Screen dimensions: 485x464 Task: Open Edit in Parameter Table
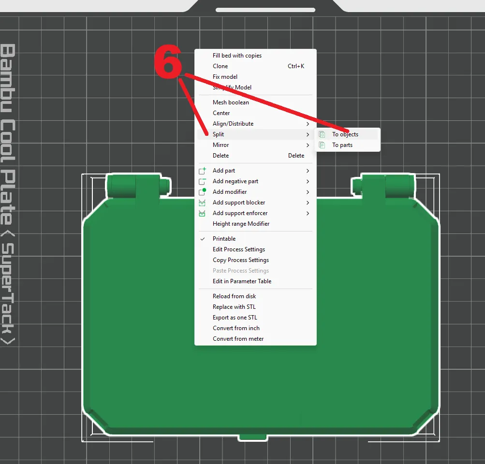coord(255,281)
